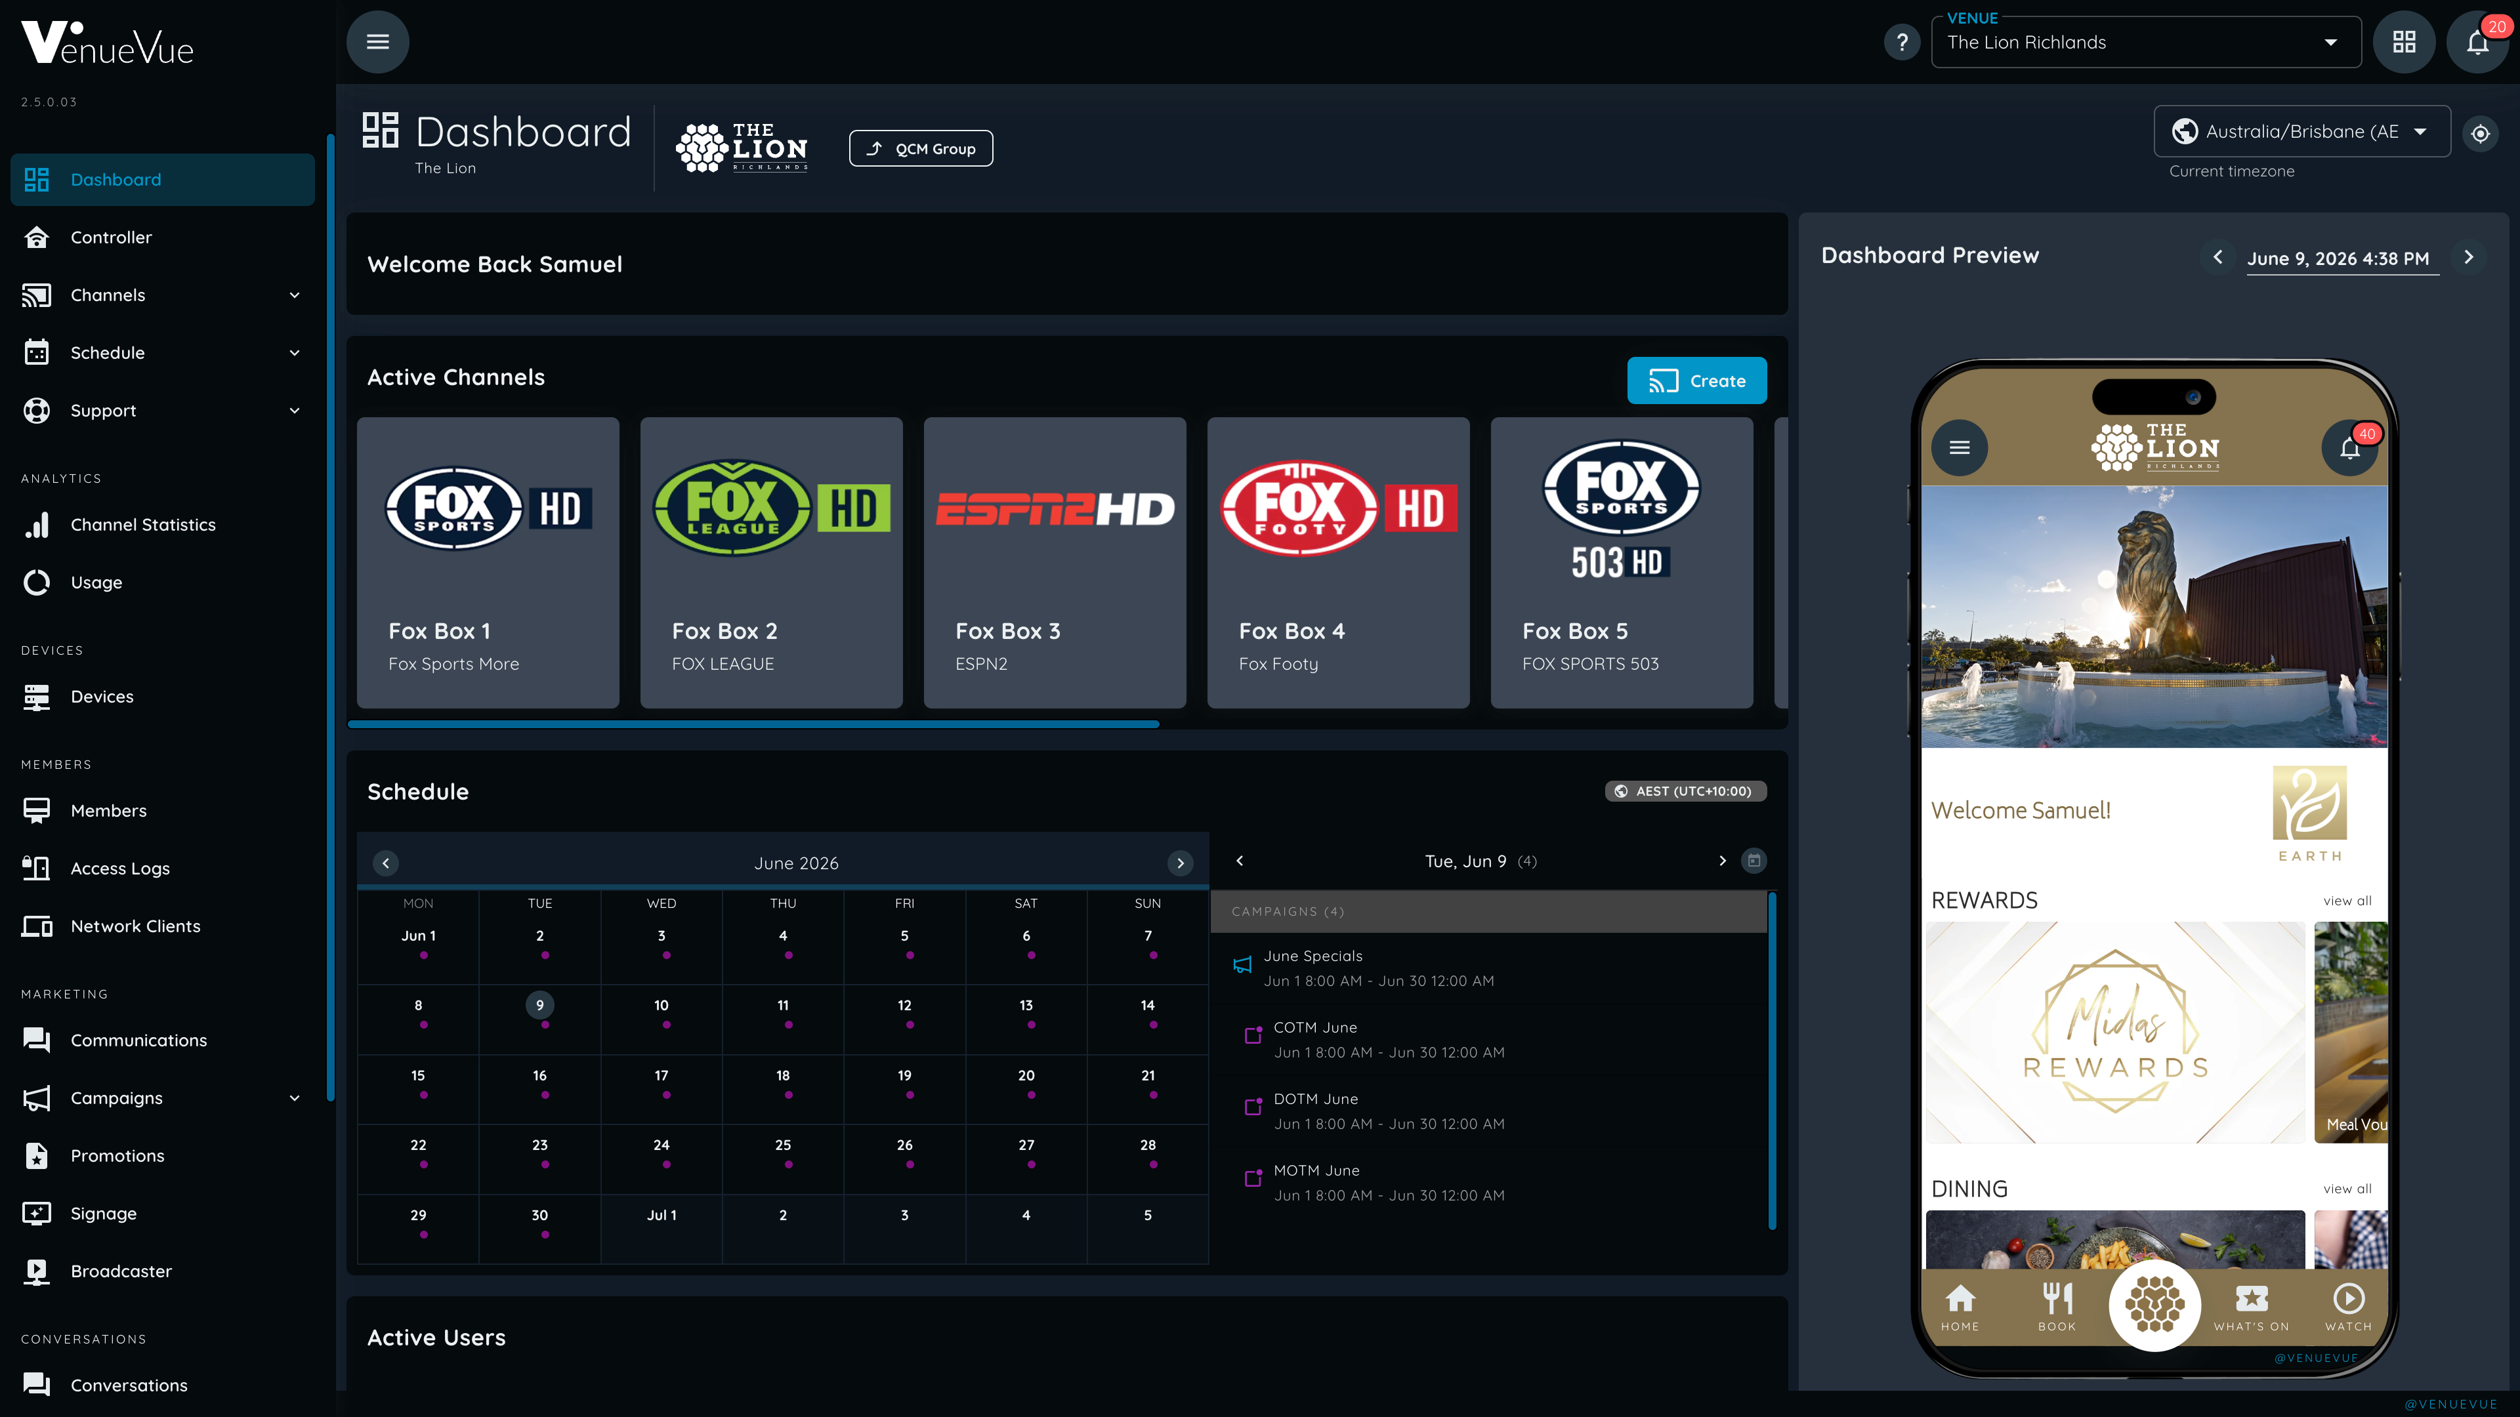Open the COTM June campaign entry
This screenshot has width=2520, height=1417.
(x=1489, y=1040)
